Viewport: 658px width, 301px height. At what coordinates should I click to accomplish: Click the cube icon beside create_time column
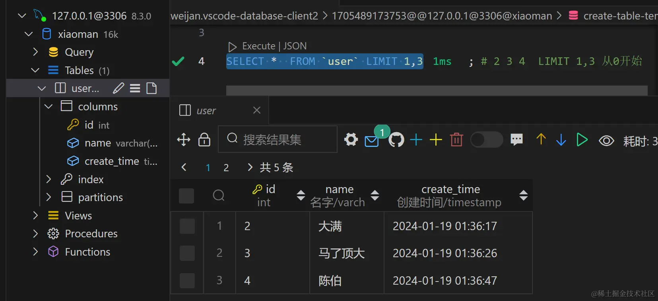73,161
